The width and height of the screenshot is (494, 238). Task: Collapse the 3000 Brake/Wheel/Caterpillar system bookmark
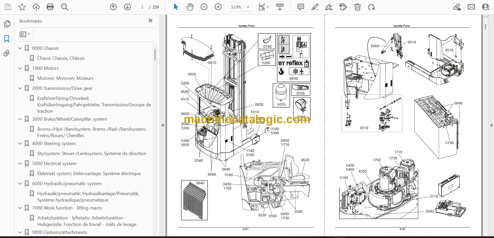pyautogui.click(x=20, y=119)
